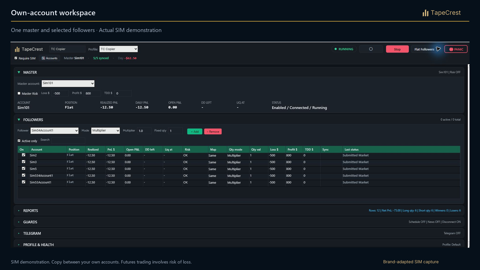
Task: Click the master TDD $ input field
Action: (123, 93)
